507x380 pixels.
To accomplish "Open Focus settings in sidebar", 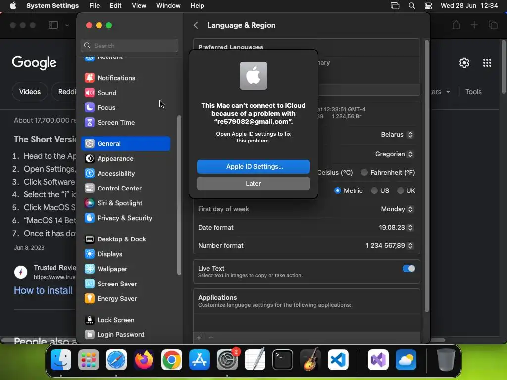I will 125,107.
